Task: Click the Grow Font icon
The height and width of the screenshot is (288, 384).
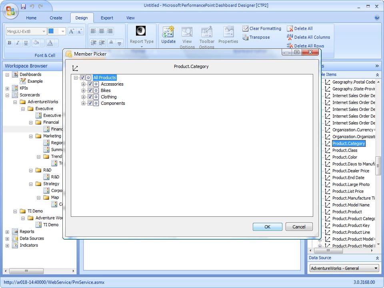Action: 72,31
